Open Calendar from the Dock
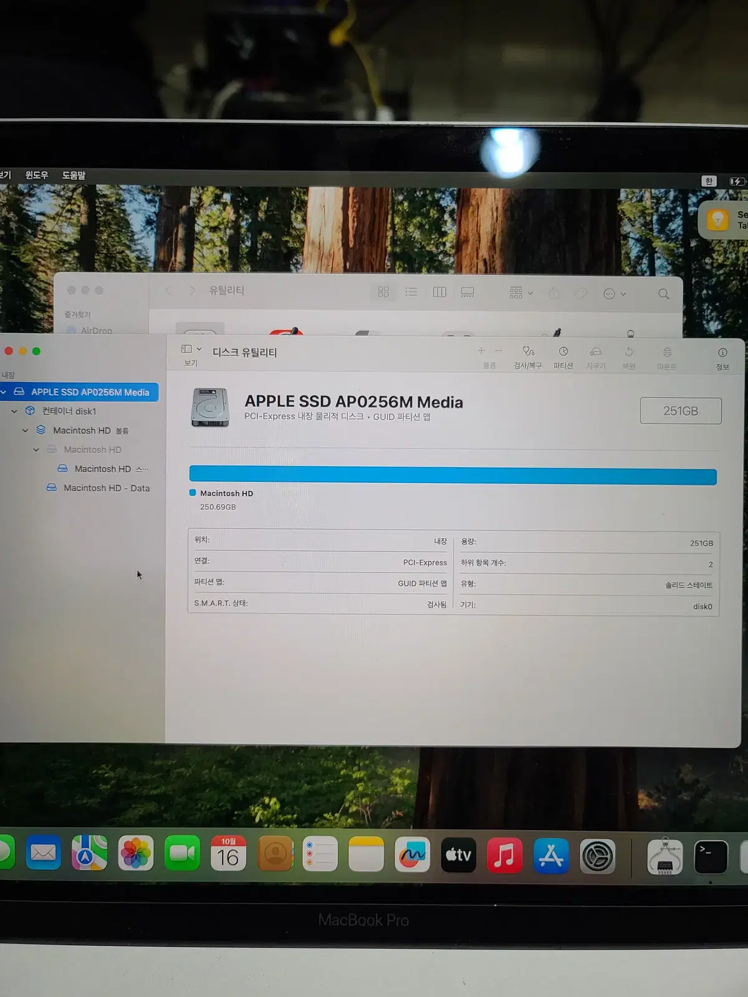 (228, 853)
